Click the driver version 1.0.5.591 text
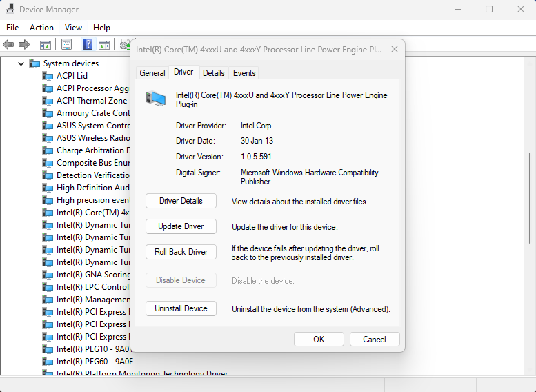Image resolution: width=536 pixels, height=392 pixels. [256, 157]
